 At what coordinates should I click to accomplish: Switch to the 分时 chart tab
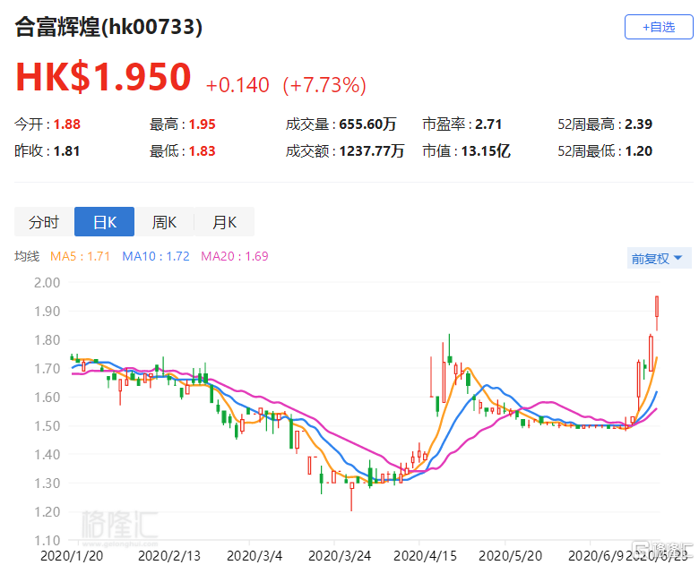tap(44, 221)
